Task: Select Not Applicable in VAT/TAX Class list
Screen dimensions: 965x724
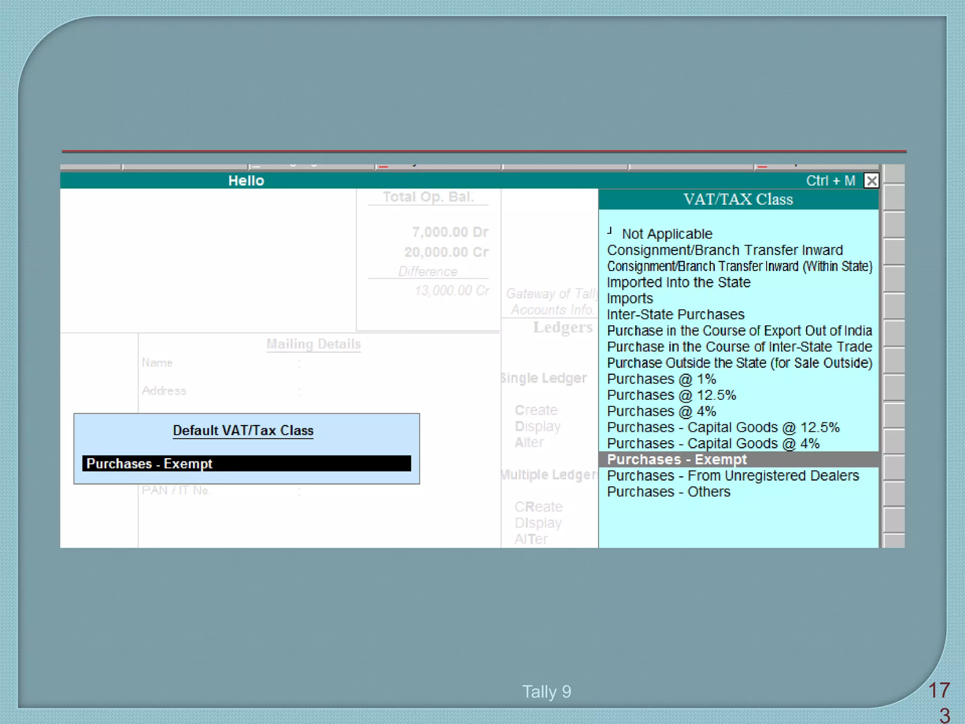Action: 666,234
